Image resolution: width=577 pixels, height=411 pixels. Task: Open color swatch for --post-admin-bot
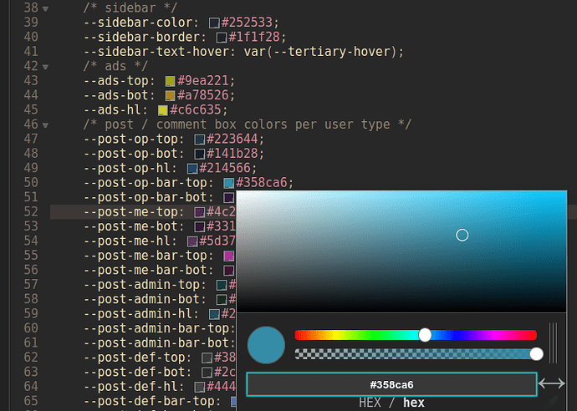222,300
